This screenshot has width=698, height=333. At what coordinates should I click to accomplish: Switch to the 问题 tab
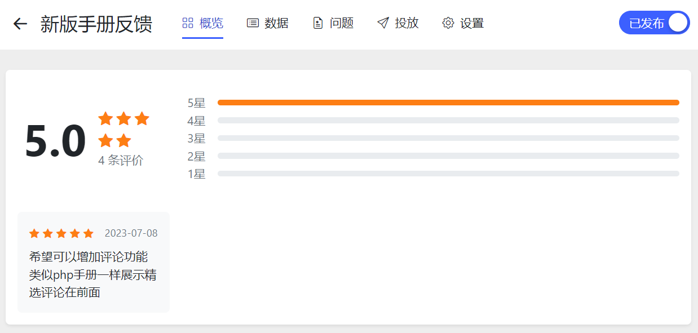tap(333, 23)
